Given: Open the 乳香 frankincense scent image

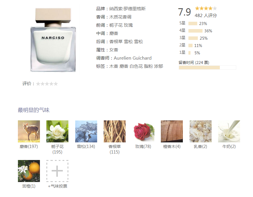Looking at the screenshot, I should pos(200,131).
